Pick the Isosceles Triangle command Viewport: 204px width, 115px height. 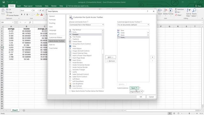85,70
